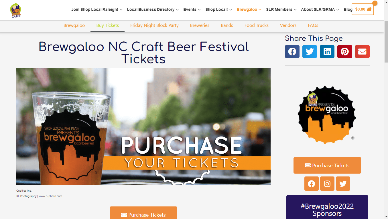Expand Join Shop Local Raleigh! menu
Viewport: 388px width, 219px height.
(97, 9)
